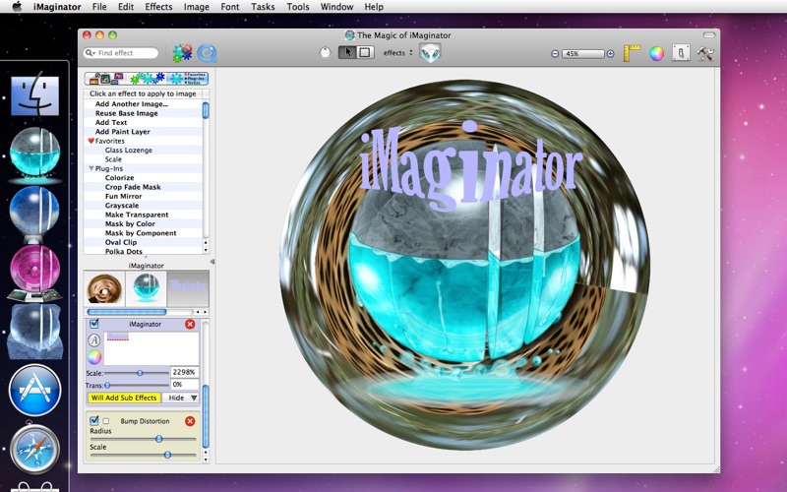The image size is (787, 492).
Task: Remove the iMaginator text layer effect
Action: tap(190, 325)
